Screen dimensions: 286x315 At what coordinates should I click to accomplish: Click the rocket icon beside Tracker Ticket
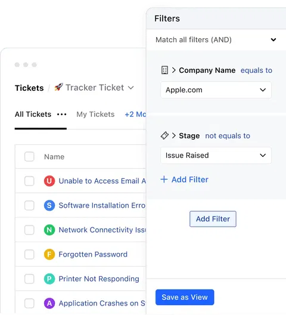pyautogui.click(x=58, y=87)
